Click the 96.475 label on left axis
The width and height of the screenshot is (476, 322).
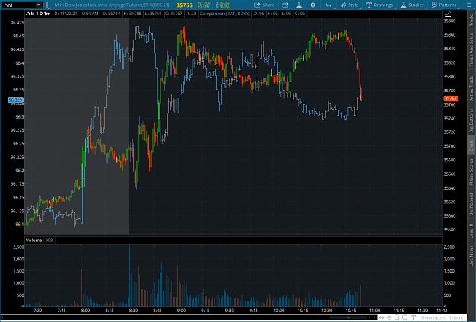pos(17,23)
